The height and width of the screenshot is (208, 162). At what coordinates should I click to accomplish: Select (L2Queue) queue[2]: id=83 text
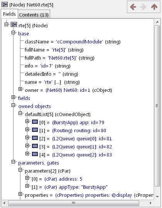(82, 155)
